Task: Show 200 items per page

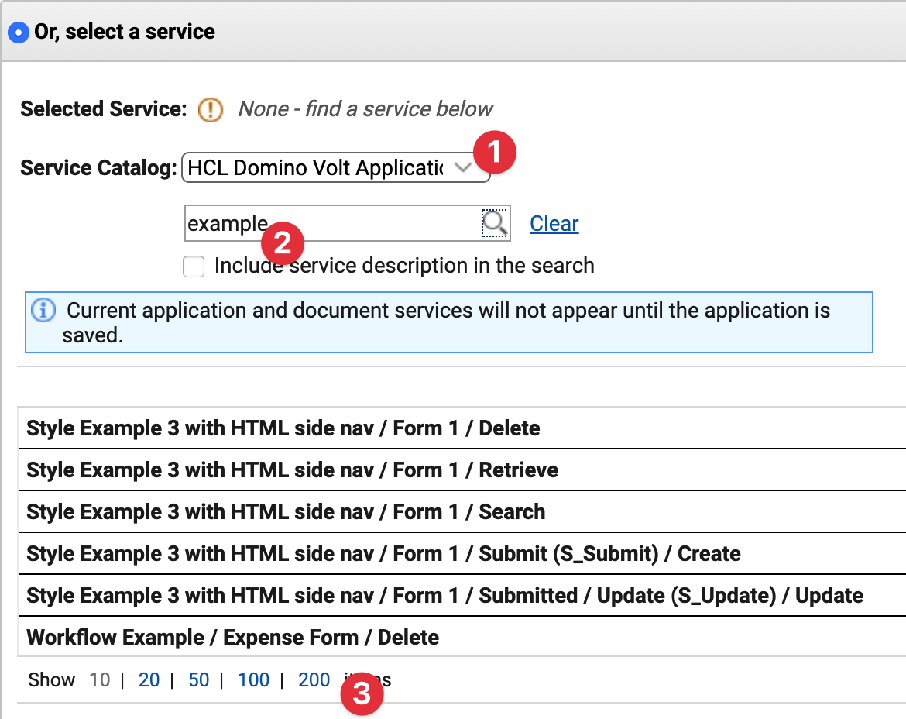Action: coord(313,679)
